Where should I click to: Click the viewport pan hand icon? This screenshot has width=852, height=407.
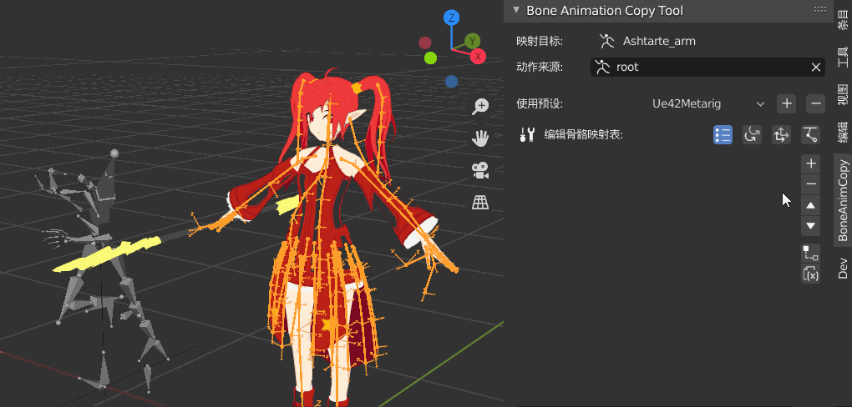480,139
